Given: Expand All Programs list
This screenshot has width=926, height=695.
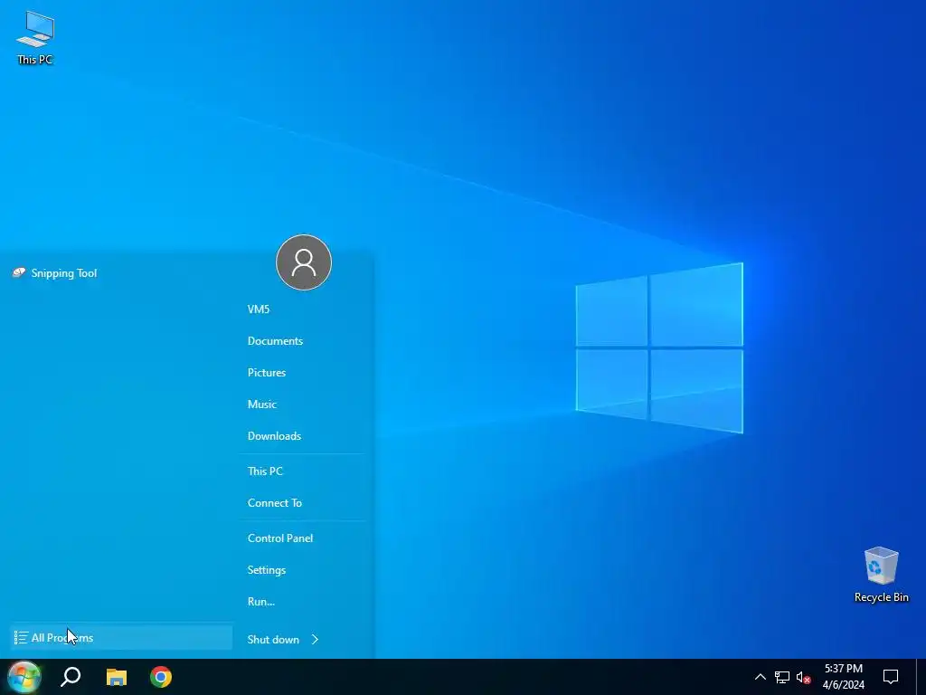Looking at the screenshot, I should pos(121,638).
